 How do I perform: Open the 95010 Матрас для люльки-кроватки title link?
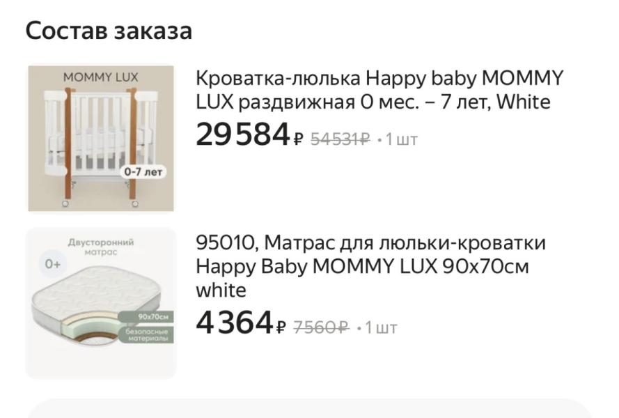370,265
